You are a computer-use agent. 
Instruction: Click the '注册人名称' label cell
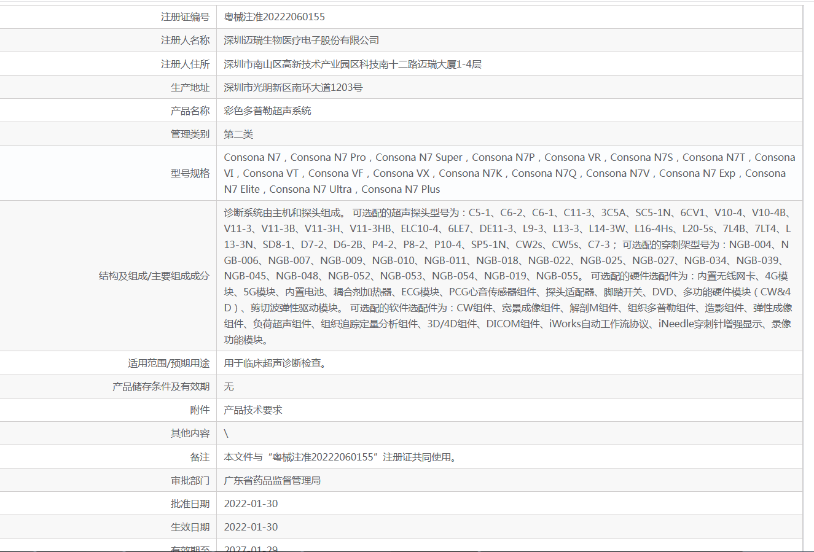(185, 41)
